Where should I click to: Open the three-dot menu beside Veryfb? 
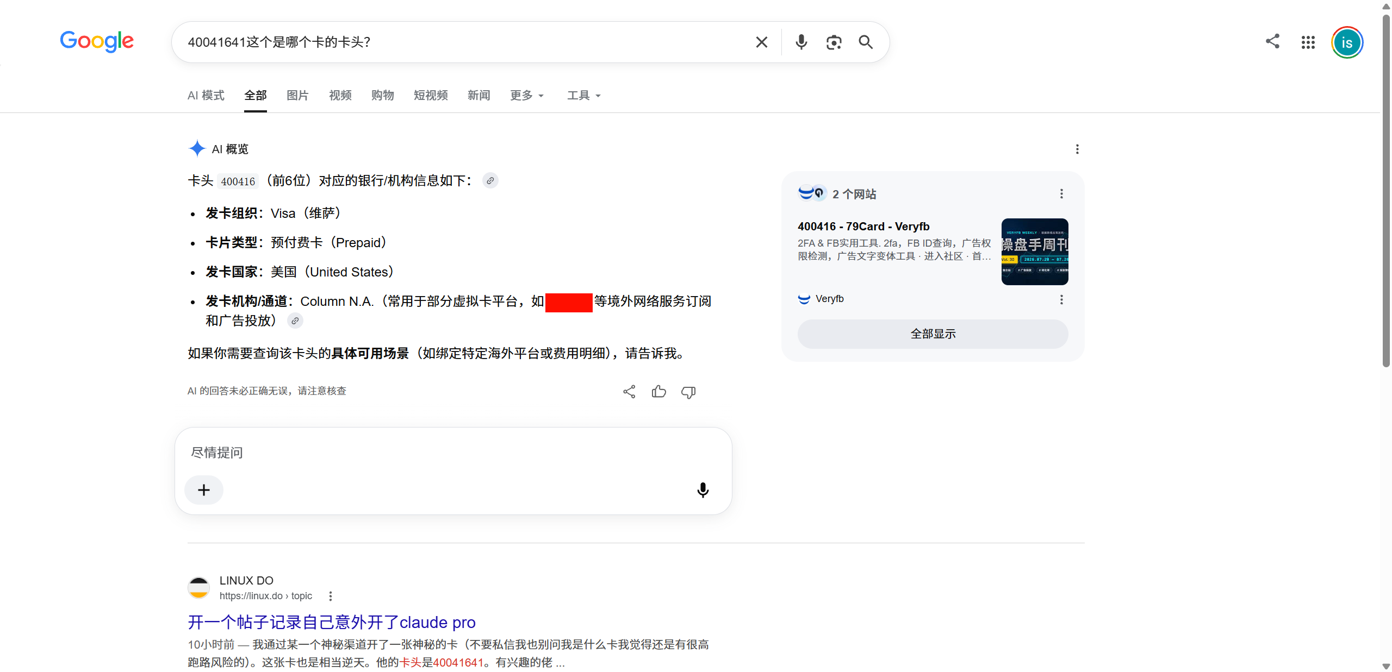click(1061, 300)
